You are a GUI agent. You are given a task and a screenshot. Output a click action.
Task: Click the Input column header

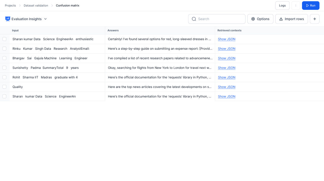point(15,30)
